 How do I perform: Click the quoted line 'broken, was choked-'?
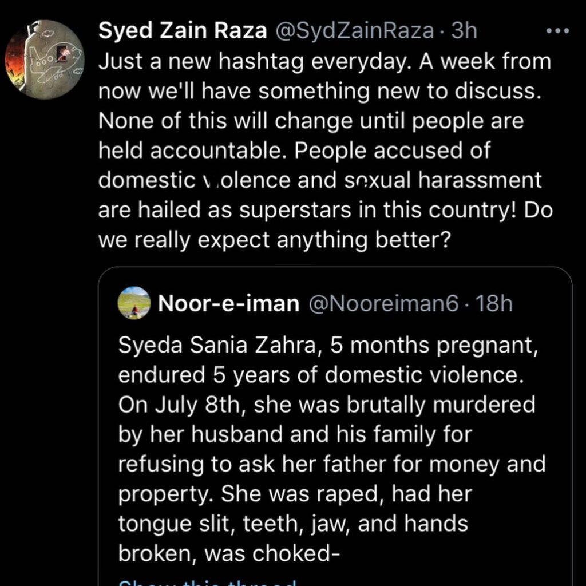(x=229, y=554)
